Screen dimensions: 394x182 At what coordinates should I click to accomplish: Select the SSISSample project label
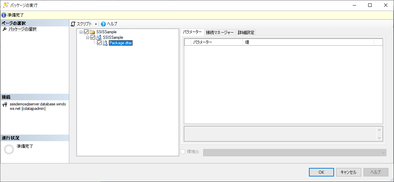(113, 37)
